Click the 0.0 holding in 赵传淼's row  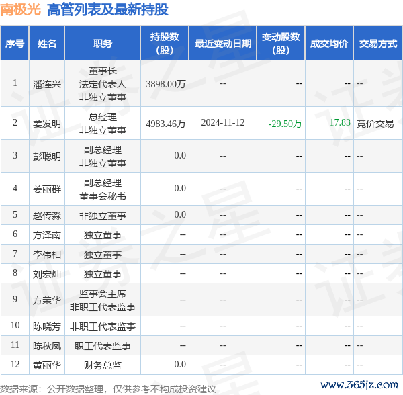click(x=180, y=214)
